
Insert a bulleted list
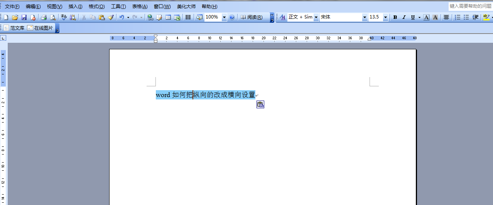(466, 17)
